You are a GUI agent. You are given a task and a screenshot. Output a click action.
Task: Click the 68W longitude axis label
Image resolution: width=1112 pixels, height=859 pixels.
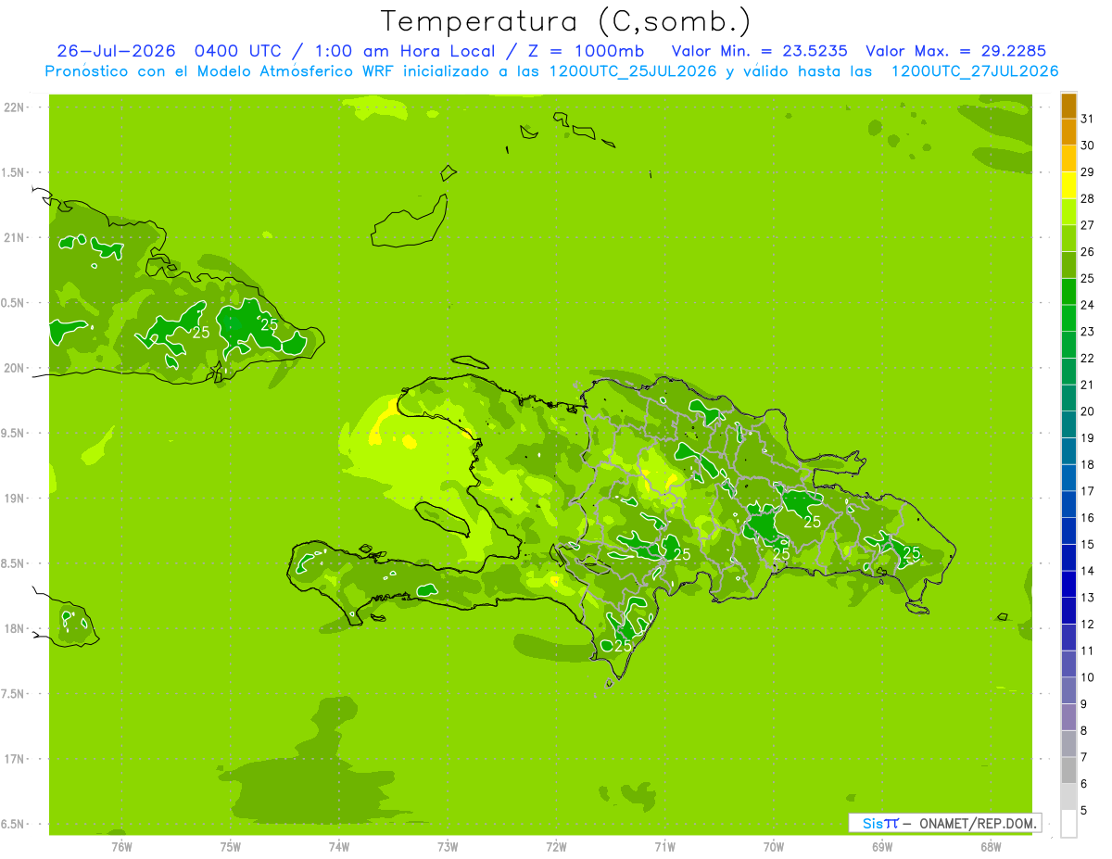[x=991, y=847]
